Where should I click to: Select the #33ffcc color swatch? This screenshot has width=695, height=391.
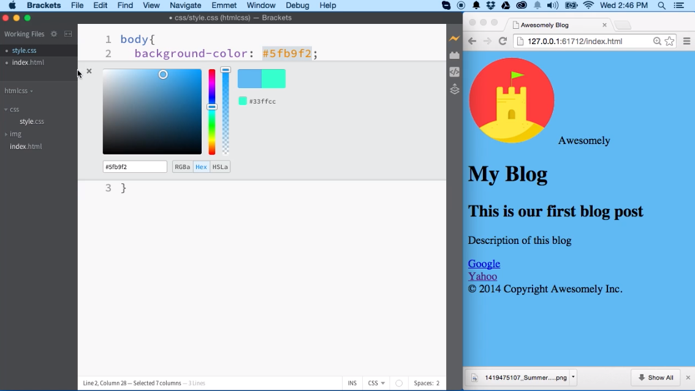pos(241,101)
